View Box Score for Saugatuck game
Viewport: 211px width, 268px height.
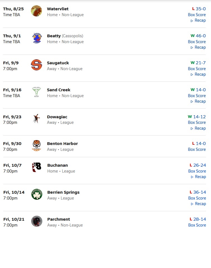(197, 69)
